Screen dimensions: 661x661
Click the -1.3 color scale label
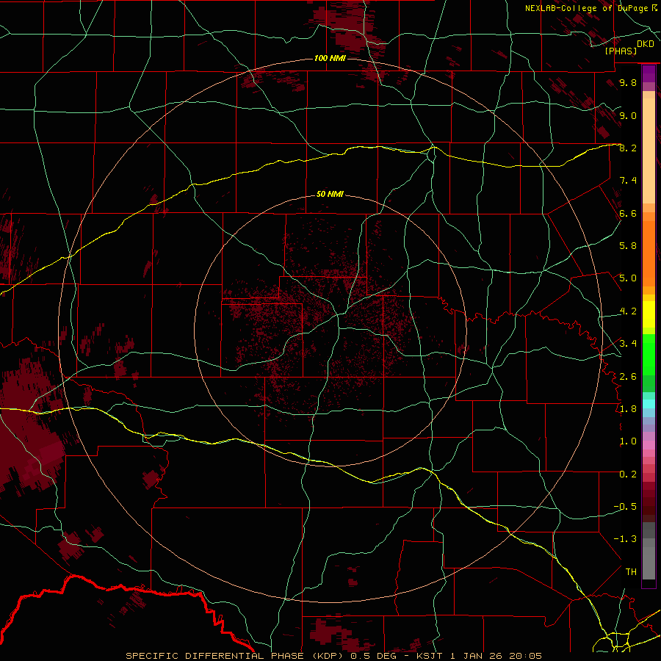625,539
